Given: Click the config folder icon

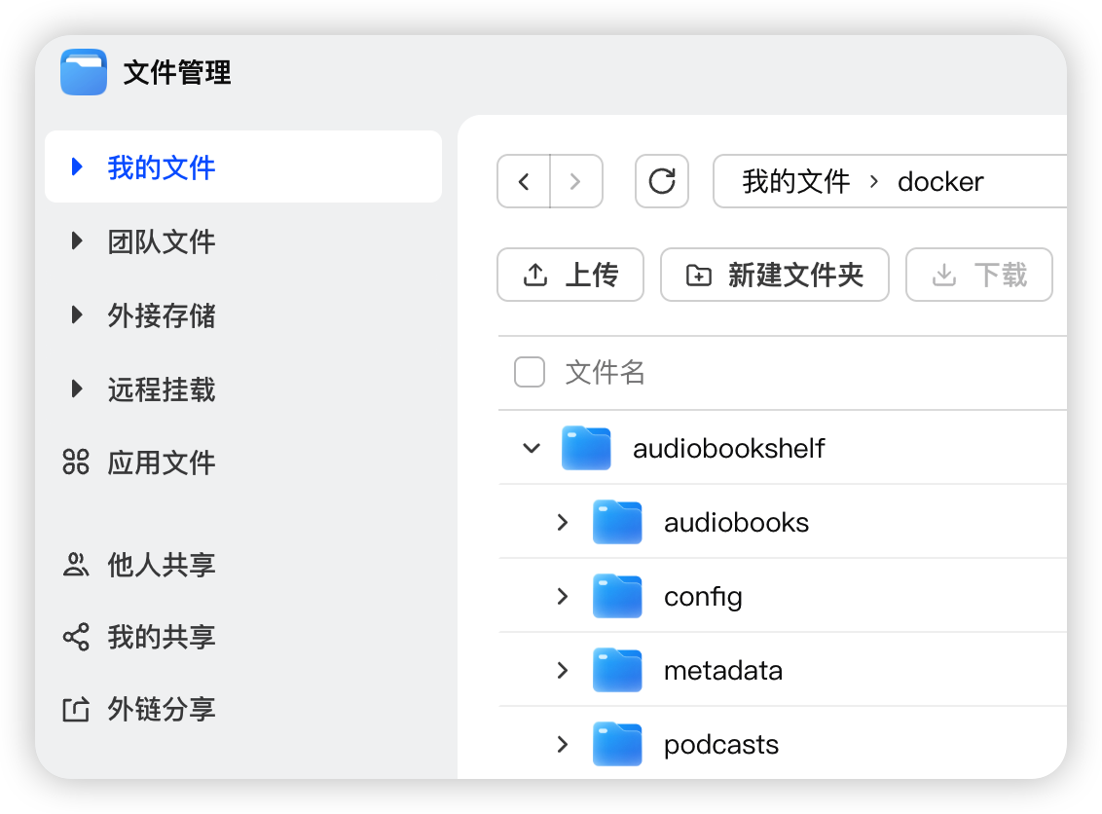Looking at the screenshot, I should 617,597.
